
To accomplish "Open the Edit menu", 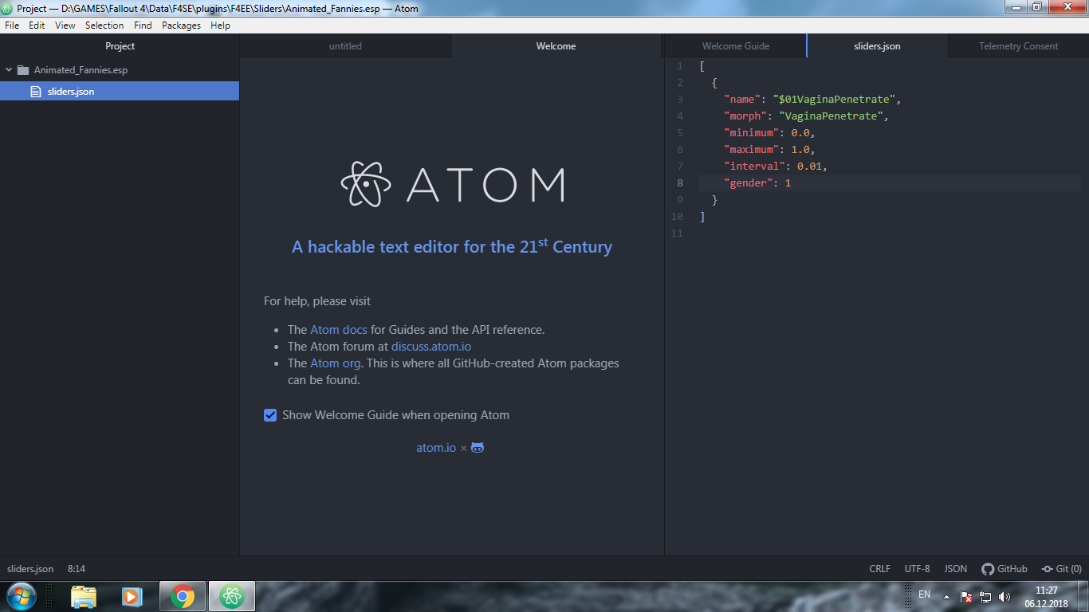I will click(x=37, y=25).
